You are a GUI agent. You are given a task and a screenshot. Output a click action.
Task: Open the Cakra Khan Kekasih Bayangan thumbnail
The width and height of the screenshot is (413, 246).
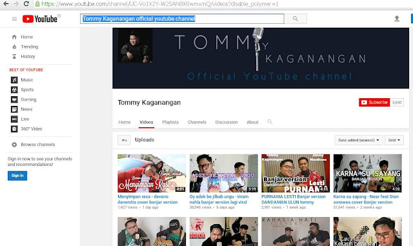pyautogui.click(x=367, y=232)
